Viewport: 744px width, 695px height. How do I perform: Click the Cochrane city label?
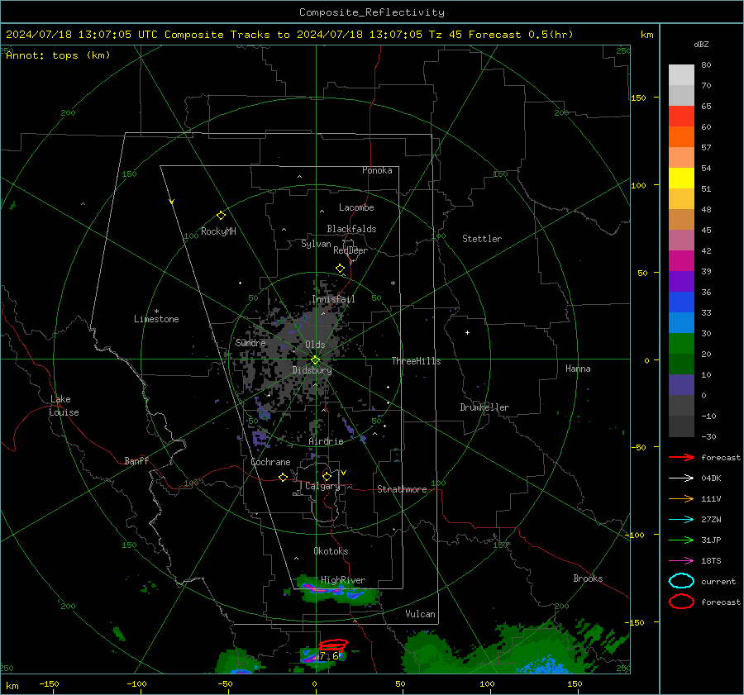(270, 462)
